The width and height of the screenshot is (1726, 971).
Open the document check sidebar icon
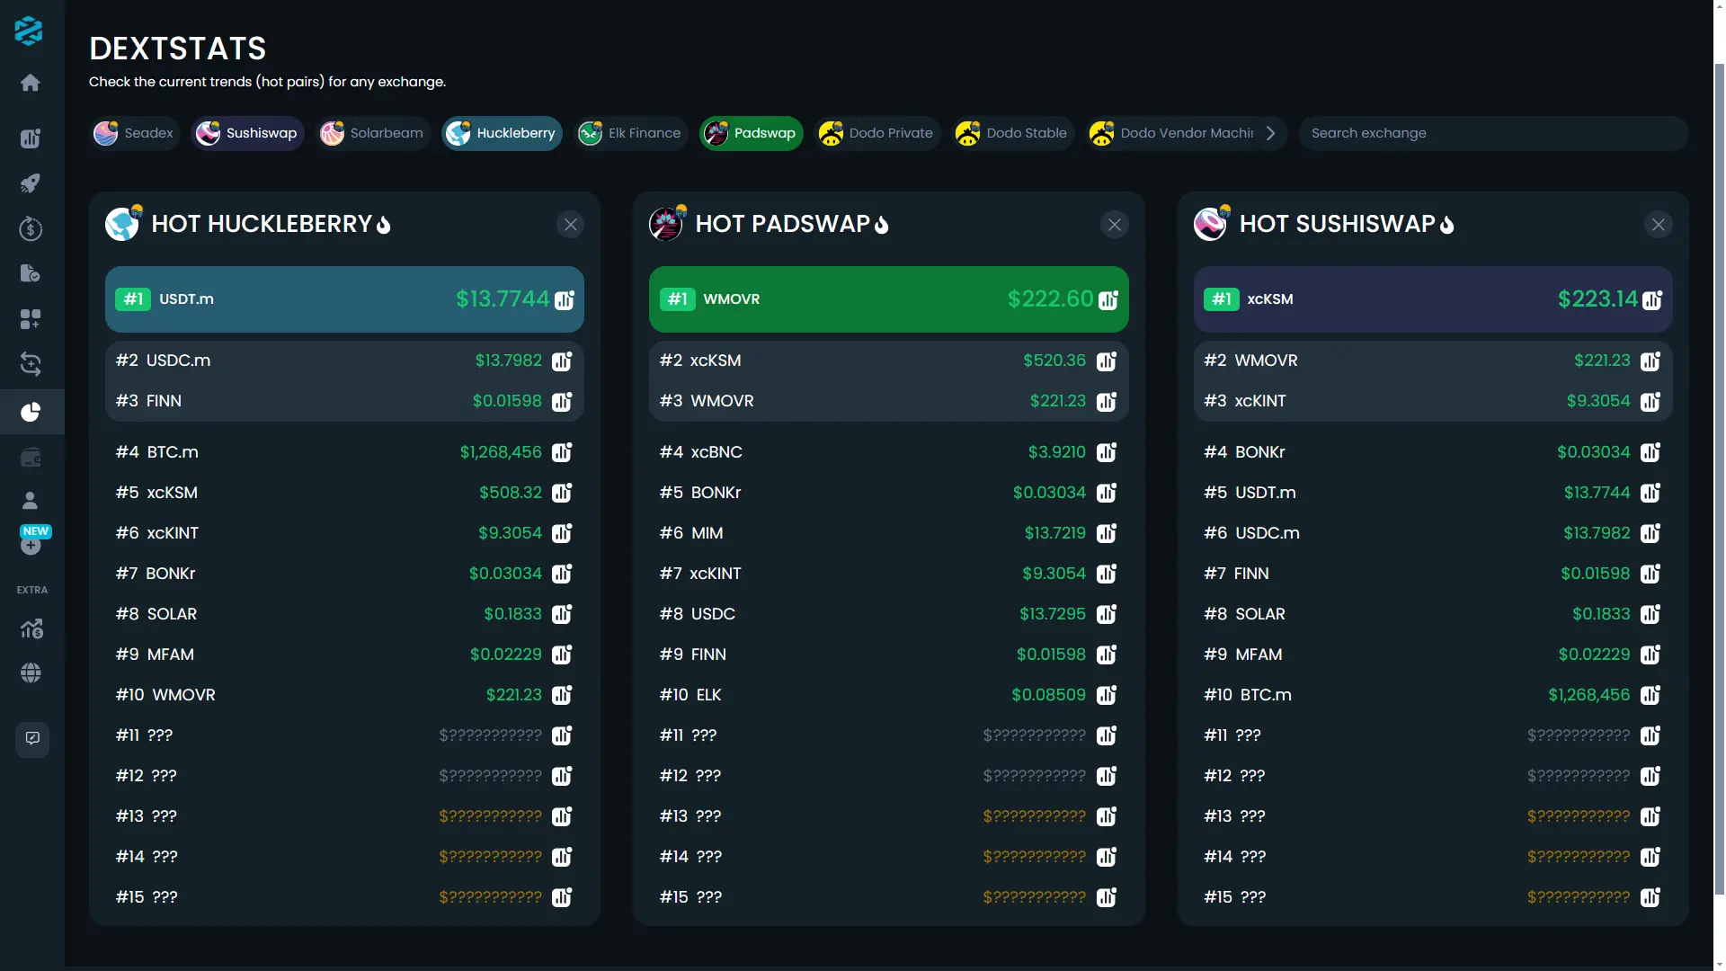click(x=31, y=273)
